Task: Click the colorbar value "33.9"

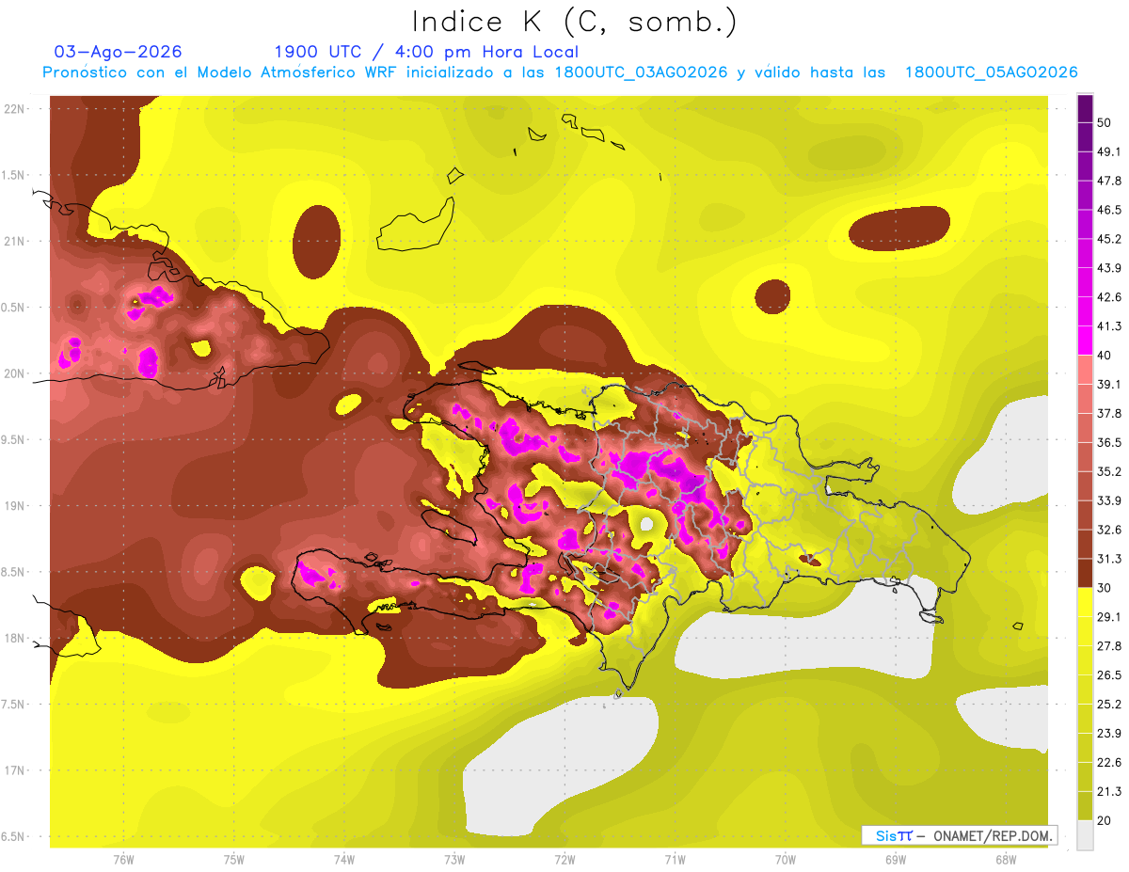Action: pyautogui.click(x=1108, y=500)
